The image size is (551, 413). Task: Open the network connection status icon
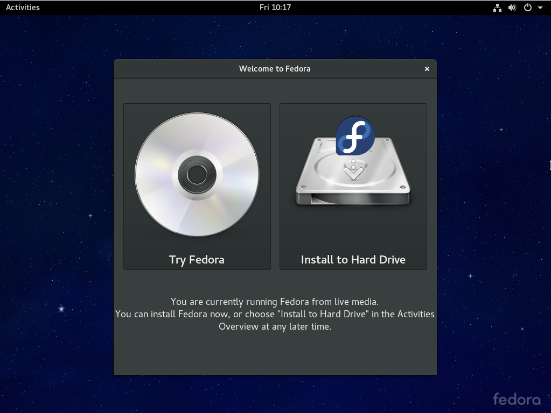point(497,8)
